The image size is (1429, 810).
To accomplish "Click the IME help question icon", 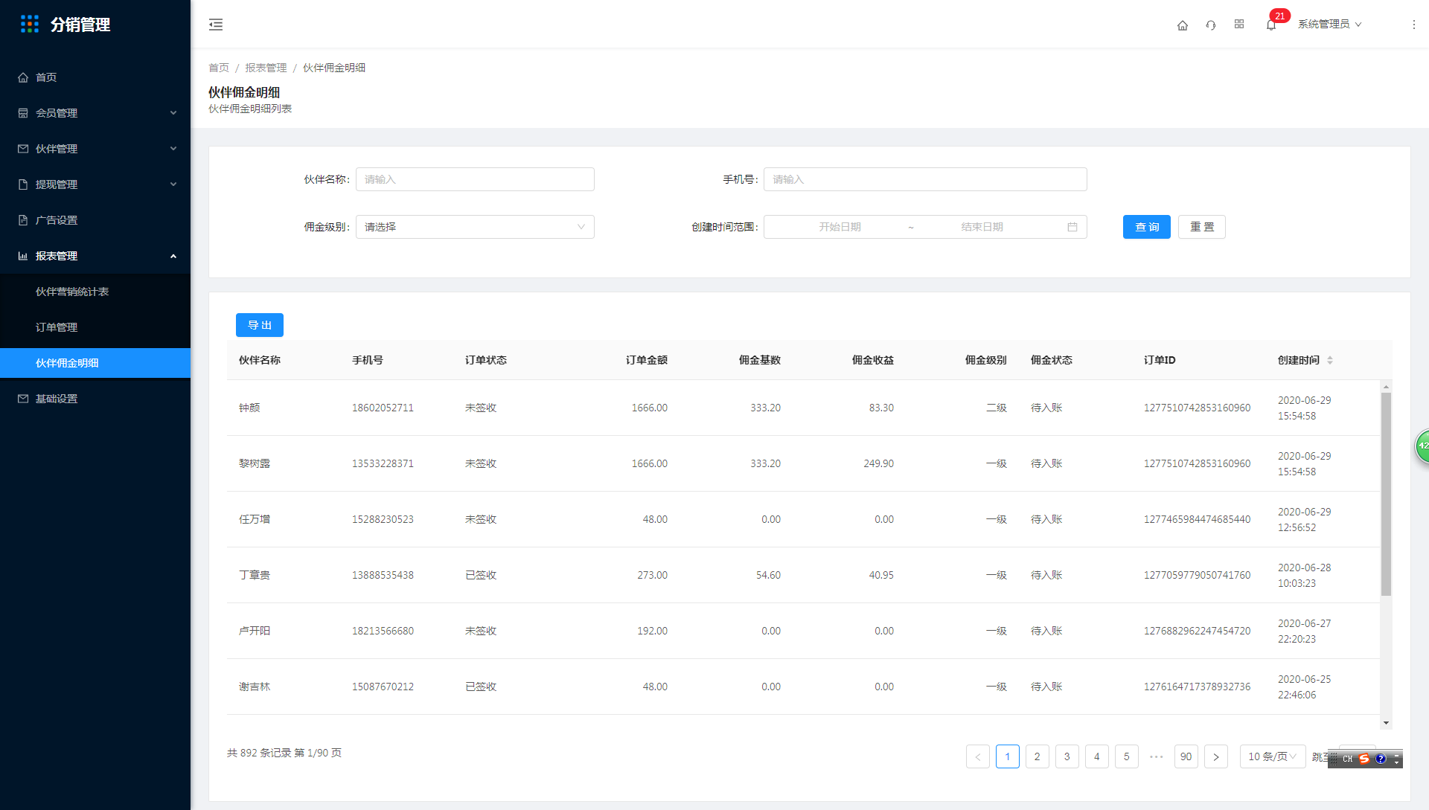I will point(1381,759).
